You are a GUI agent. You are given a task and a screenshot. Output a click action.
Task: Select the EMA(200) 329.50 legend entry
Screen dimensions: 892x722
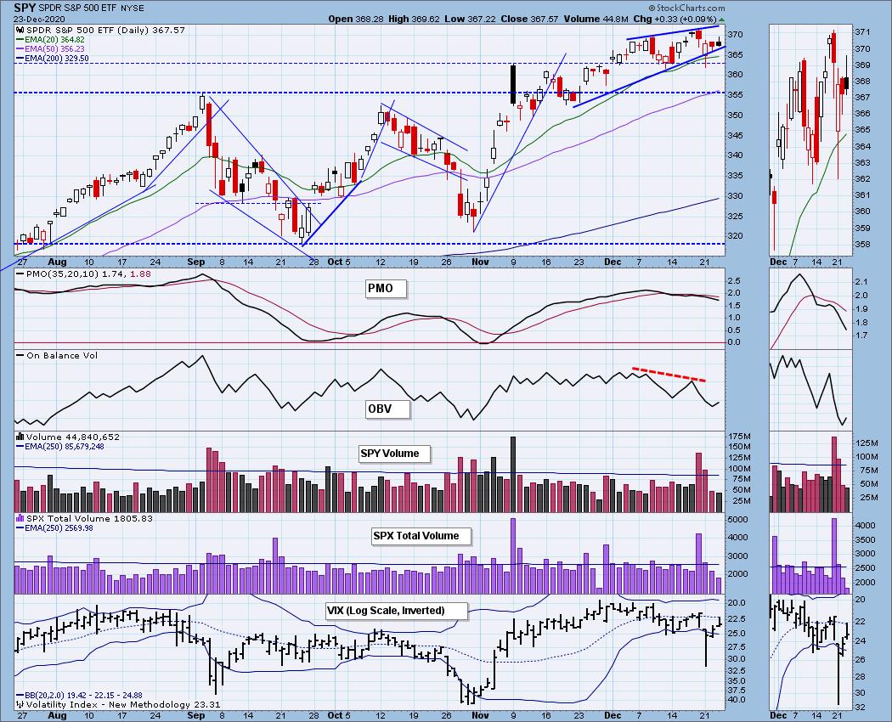pyautogui.click(x=52, y=58)
